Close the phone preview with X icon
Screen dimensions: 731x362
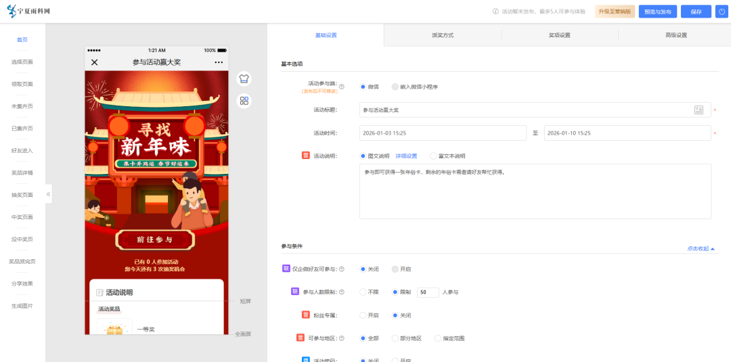point(95,62)
